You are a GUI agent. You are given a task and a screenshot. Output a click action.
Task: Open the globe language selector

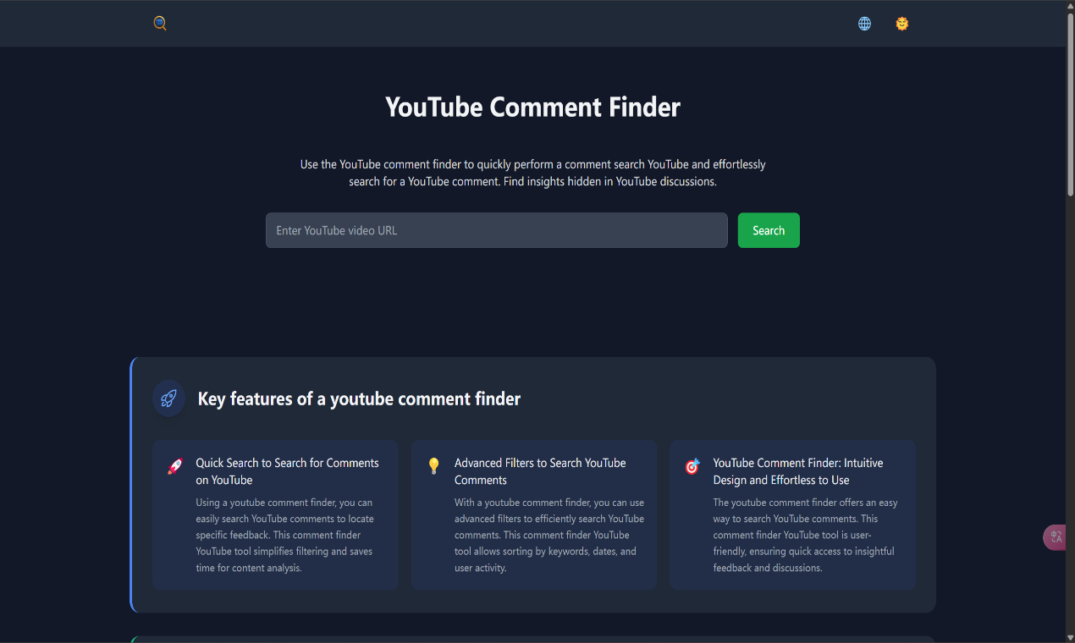(864, 24)
